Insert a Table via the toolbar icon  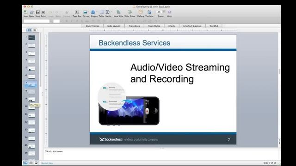click(x=102, y=12)
